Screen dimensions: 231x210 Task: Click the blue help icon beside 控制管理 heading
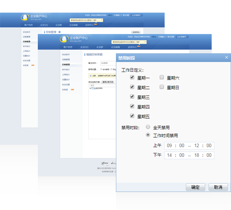pyautogui.click(x=60, y=32)
